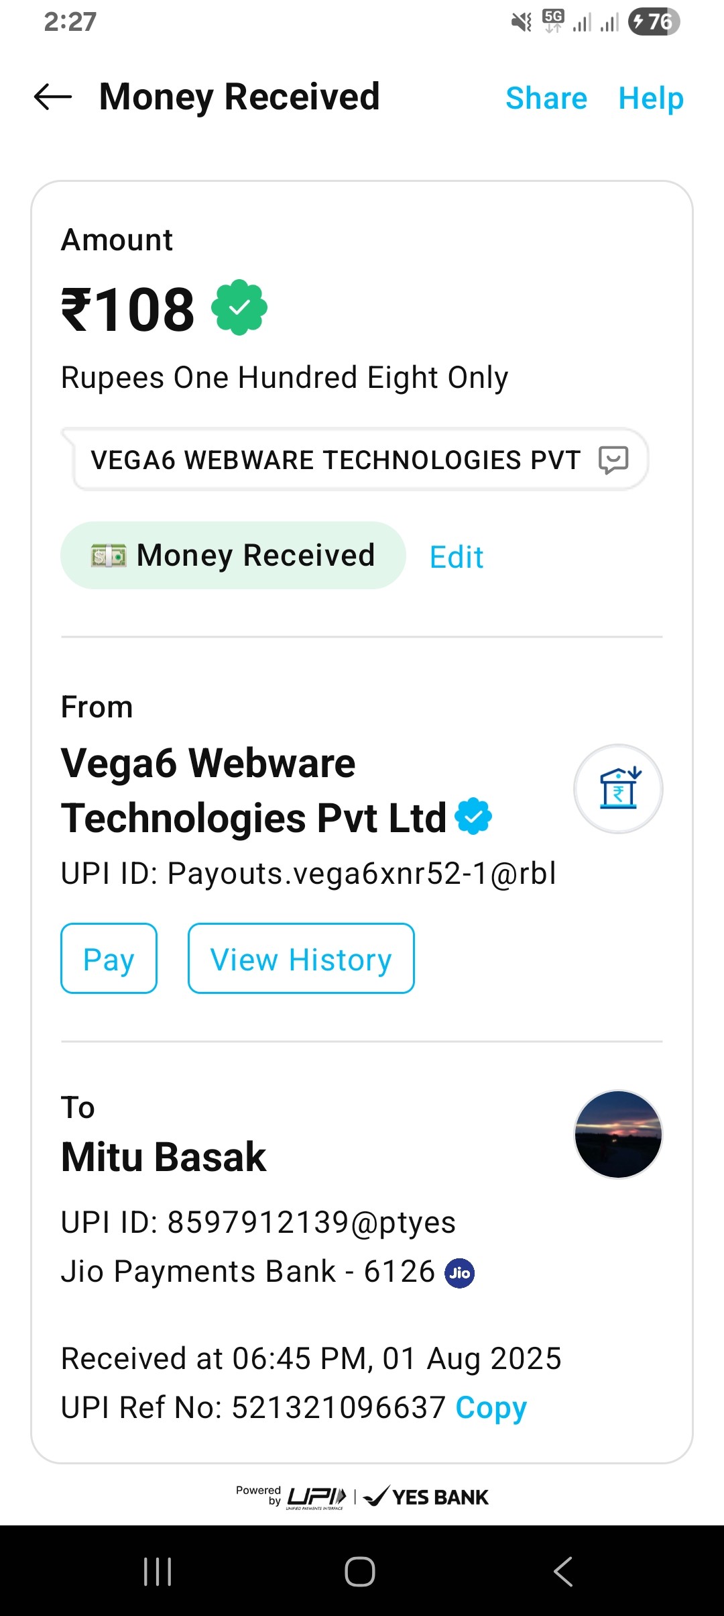
Task: Tap the back arrow in header
Action: (53, 97)
